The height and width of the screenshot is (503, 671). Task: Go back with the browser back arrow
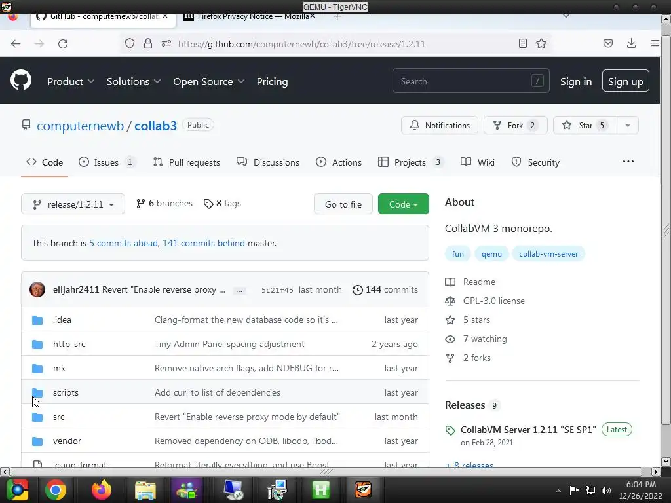point(16,44)
